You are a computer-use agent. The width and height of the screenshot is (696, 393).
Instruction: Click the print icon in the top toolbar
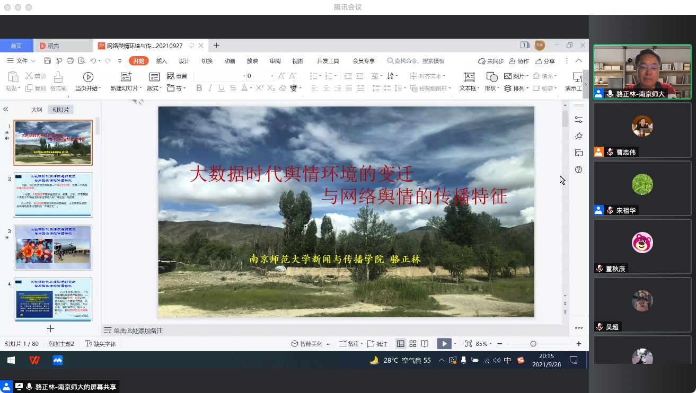(70, 61)
